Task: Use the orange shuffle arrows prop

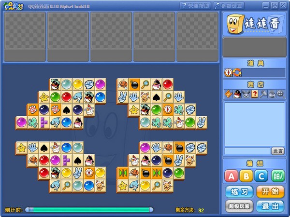Action: 237,72
